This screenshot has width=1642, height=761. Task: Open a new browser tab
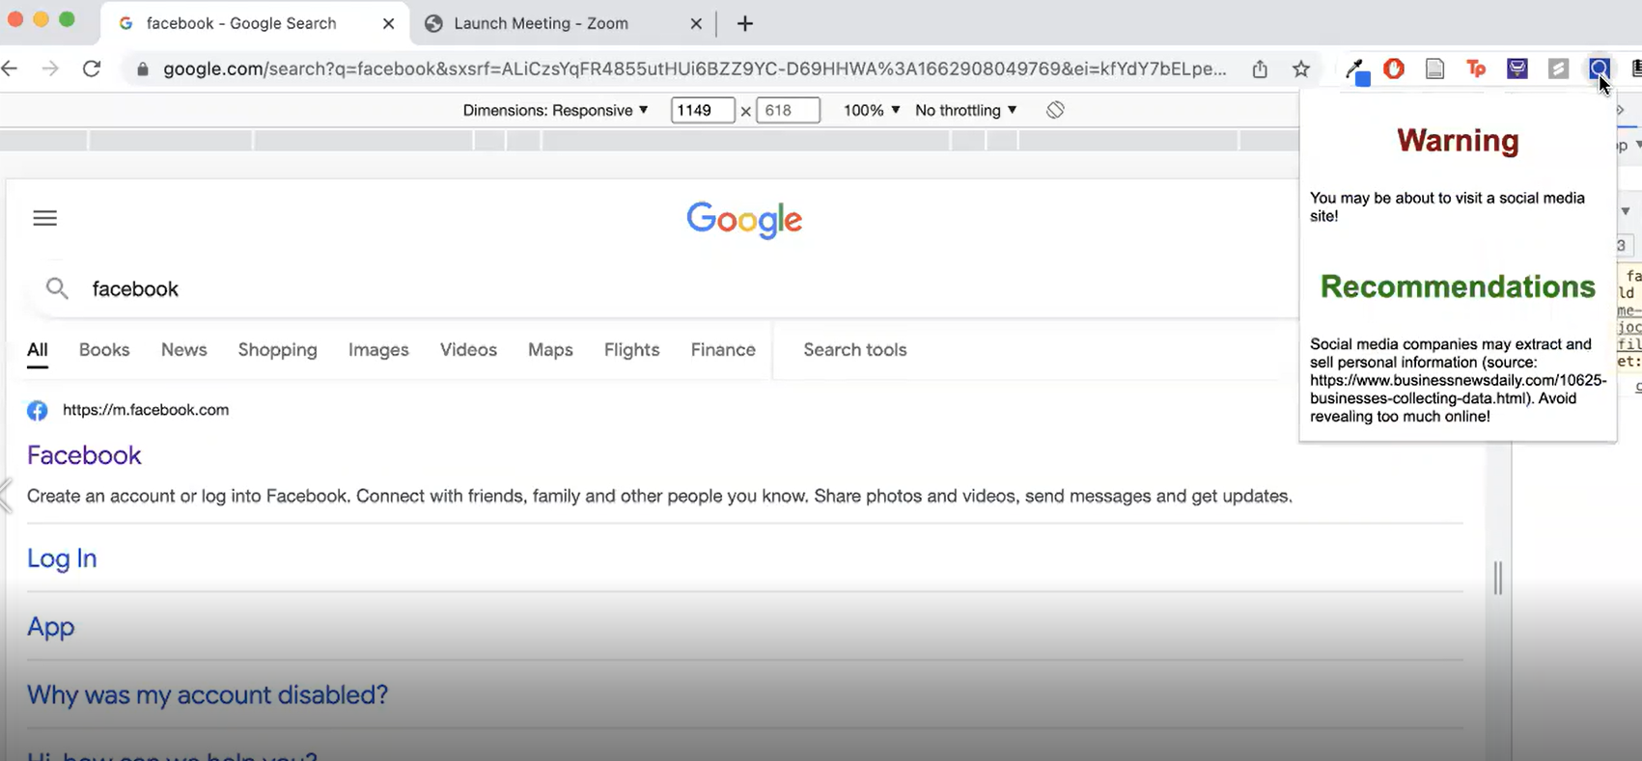[x=744, y=23]
